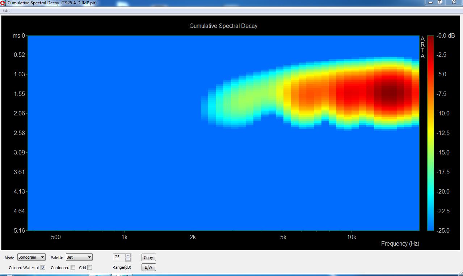
Task: Click the window title bar text
Action: [x=52, y=3]
